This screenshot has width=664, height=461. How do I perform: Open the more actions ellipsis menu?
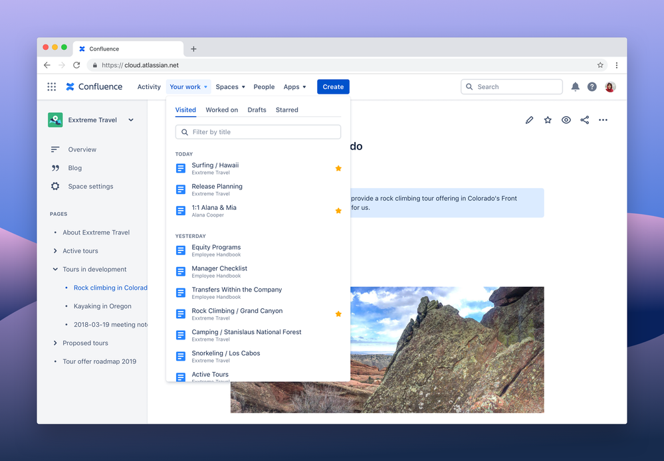click(603, 120)
